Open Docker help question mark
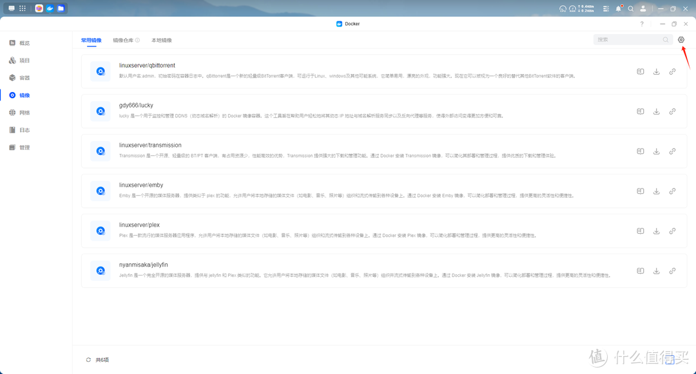 [642, 24]
